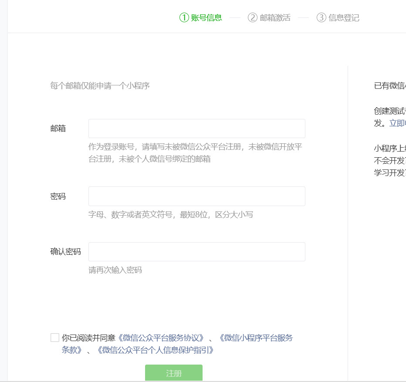Click the circled 1 step icon
The image size is (406, 382).
(184, 17)
